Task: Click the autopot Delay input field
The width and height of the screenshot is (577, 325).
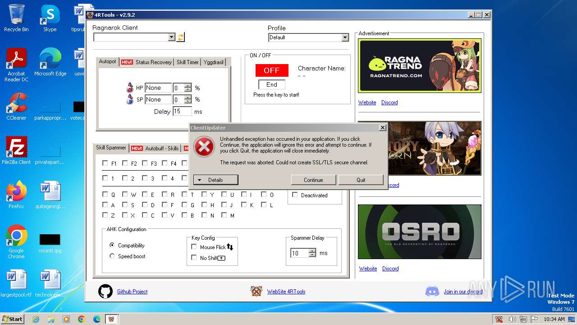Action: coord(182,111)
